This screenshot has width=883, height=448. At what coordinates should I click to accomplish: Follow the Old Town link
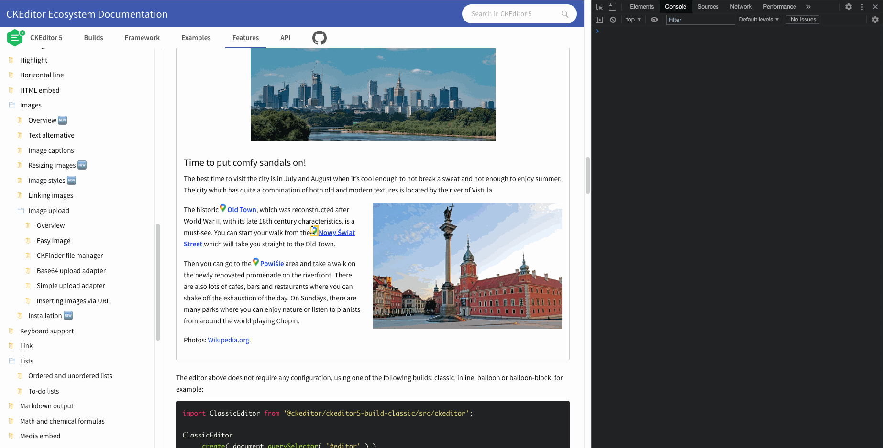click(242, 210)
